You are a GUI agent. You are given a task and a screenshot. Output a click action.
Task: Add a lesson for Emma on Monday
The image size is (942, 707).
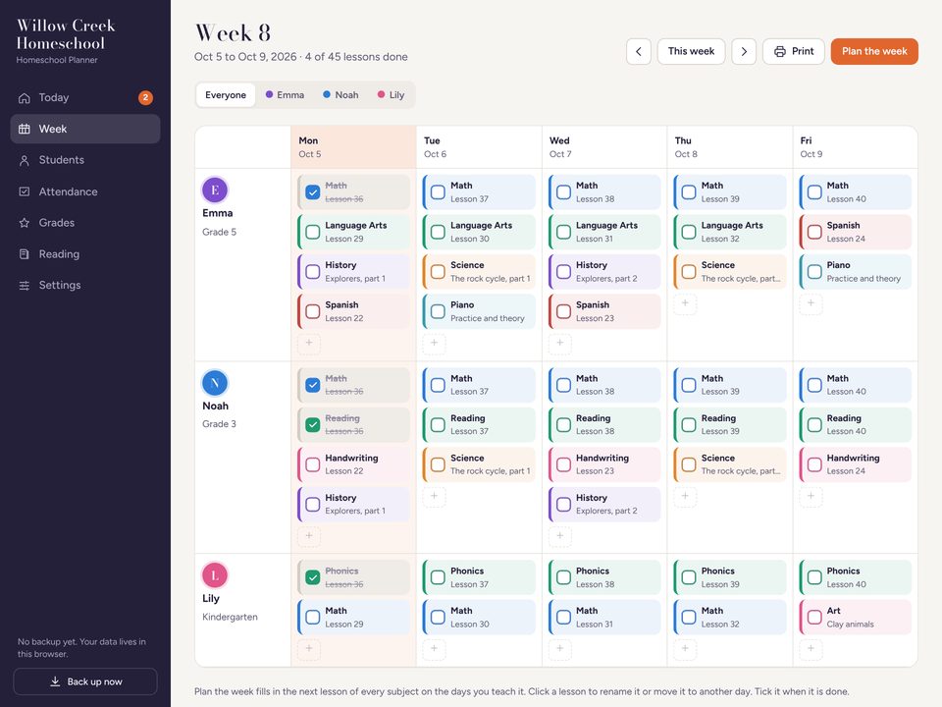point(309,343)
